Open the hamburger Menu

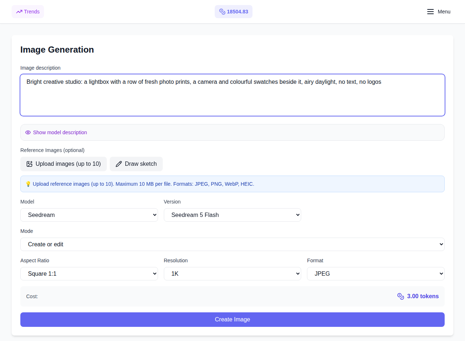click(x=438, y=12)
